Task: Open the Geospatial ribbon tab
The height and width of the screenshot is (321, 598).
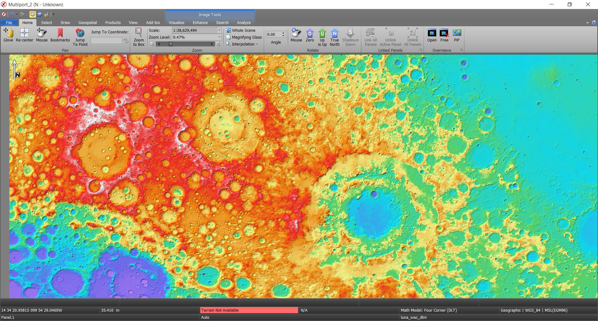Action: pos(88,22)
